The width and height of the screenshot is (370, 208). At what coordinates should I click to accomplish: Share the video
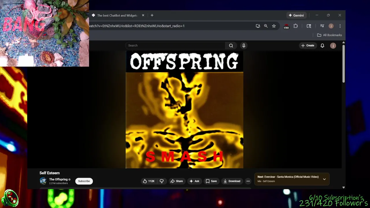tap(177, 181)
